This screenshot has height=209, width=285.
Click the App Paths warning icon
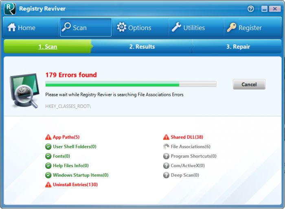(x=48, y=137)
